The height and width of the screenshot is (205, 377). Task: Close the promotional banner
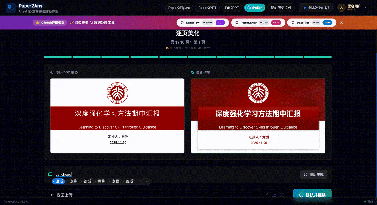(341, 23)
